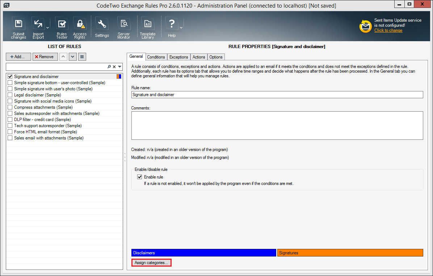
Task: Move the rule down with arrow
Action: pos(73,56)
